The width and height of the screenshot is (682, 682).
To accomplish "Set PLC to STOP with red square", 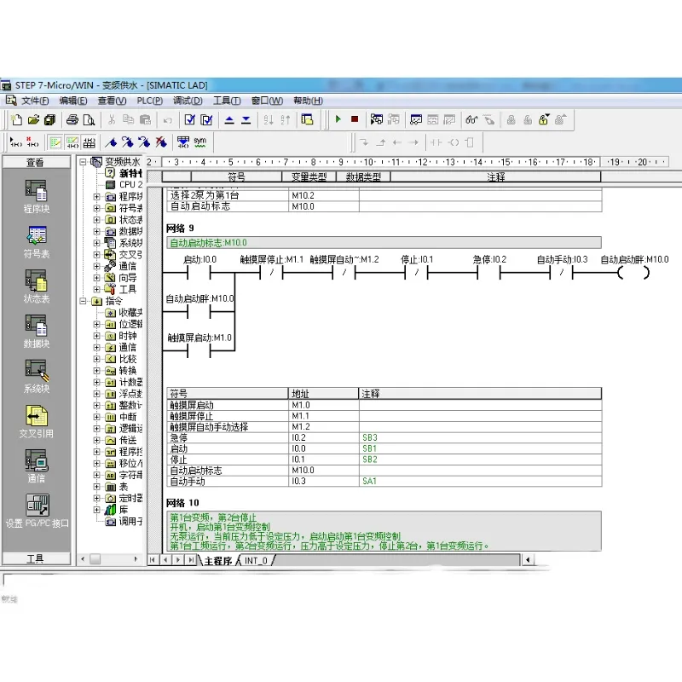I will tap(355, 119).
